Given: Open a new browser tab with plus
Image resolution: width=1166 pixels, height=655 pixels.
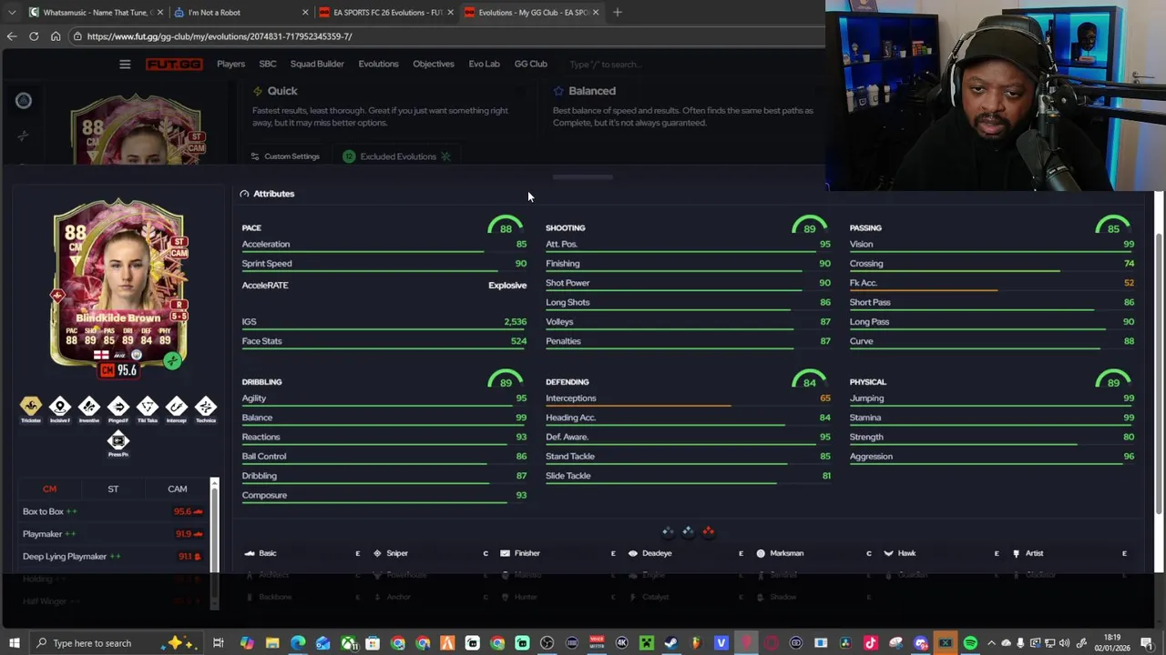Looking at the screenshot, I should click(x=617, y=12).
